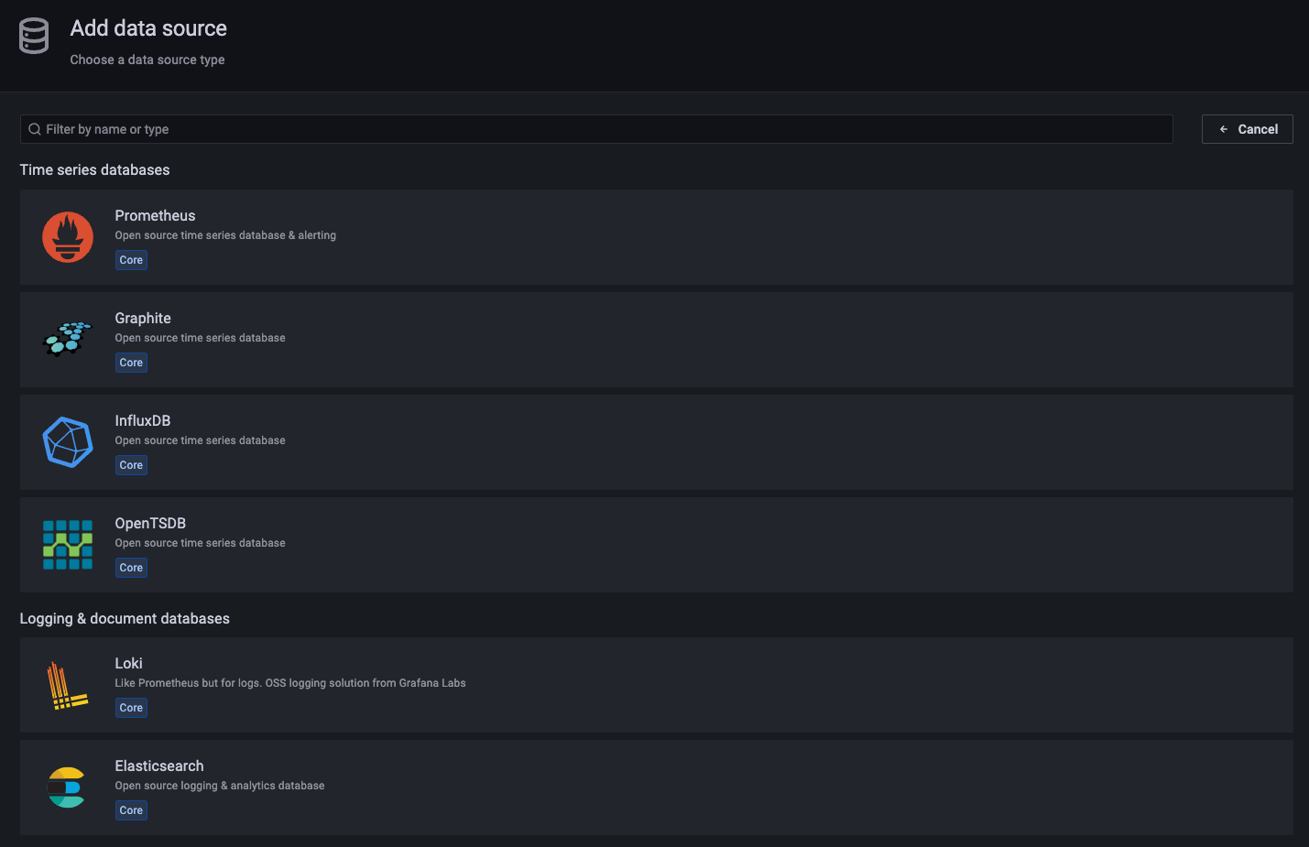Click the Cancel button
Screen dimensions: 1309x847
1247,129
